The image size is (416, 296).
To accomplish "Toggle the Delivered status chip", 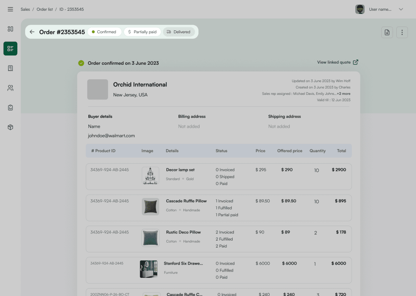I will (179, 32).
